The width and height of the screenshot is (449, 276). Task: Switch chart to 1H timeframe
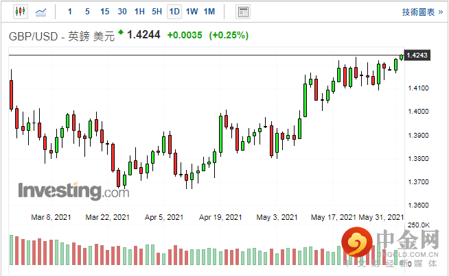139,12
